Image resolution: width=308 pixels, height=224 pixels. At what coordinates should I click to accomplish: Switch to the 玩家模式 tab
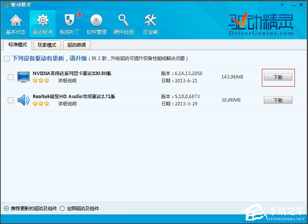(x=47, y=45)
